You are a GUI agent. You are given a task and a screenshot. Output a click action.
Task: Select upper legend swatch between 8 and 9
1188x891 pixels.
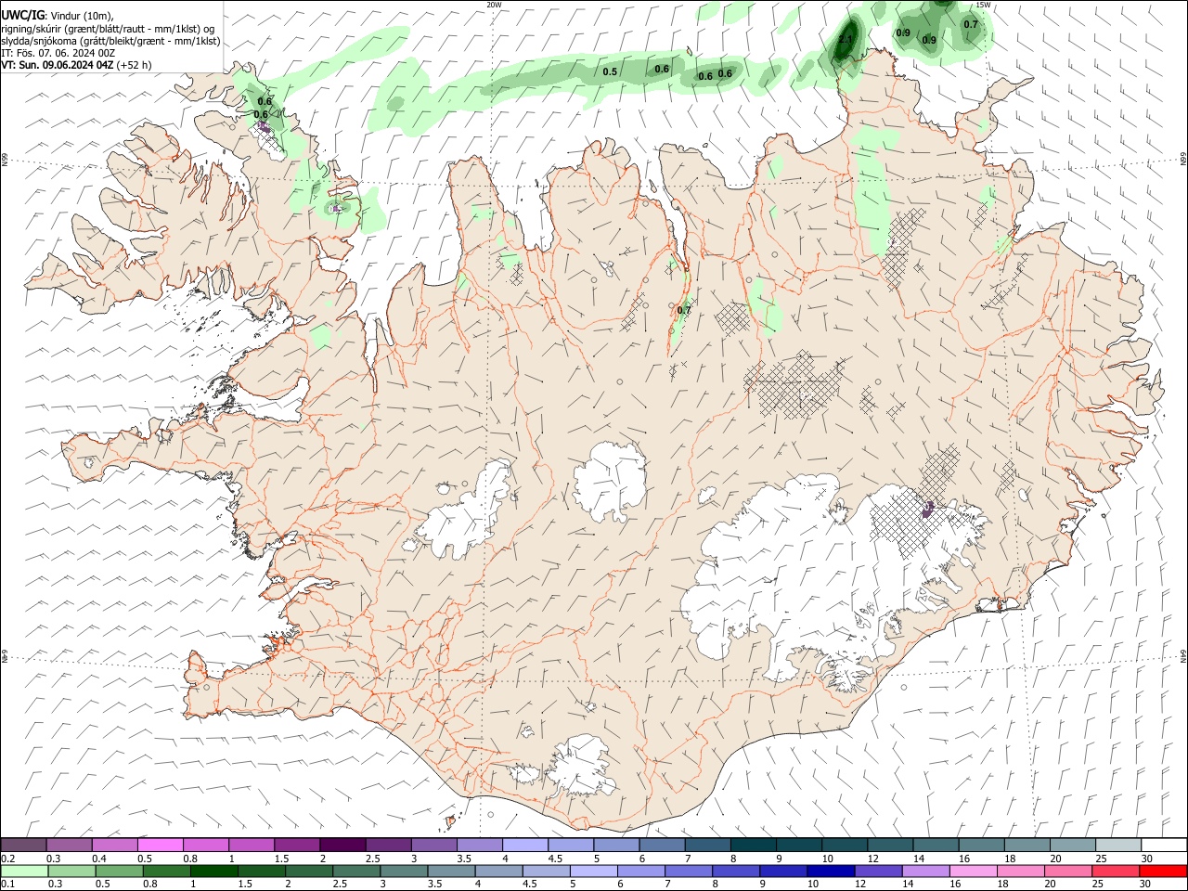753,845
